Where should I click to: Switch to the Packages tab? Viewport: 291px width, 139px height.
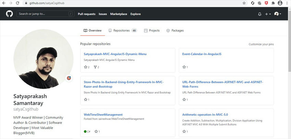(x=175, y=30)
